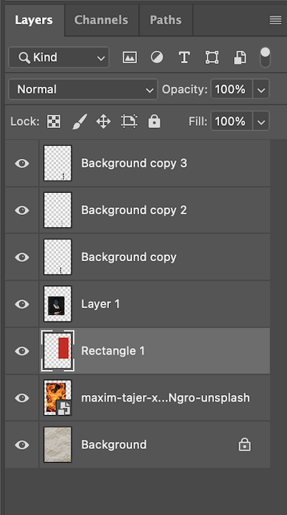Switch to the Paths tab
287x515 pixels.
(166, 20)
